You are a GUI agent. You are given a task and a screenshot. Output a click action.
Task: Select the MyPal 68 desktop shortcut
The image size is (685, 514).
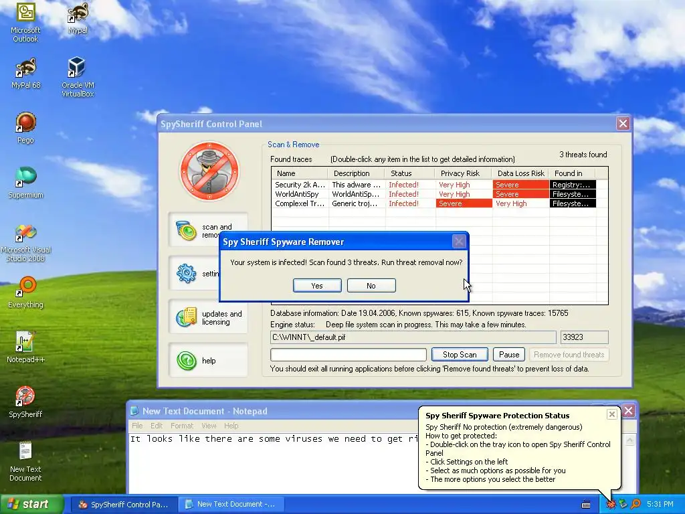click(26, 73)
